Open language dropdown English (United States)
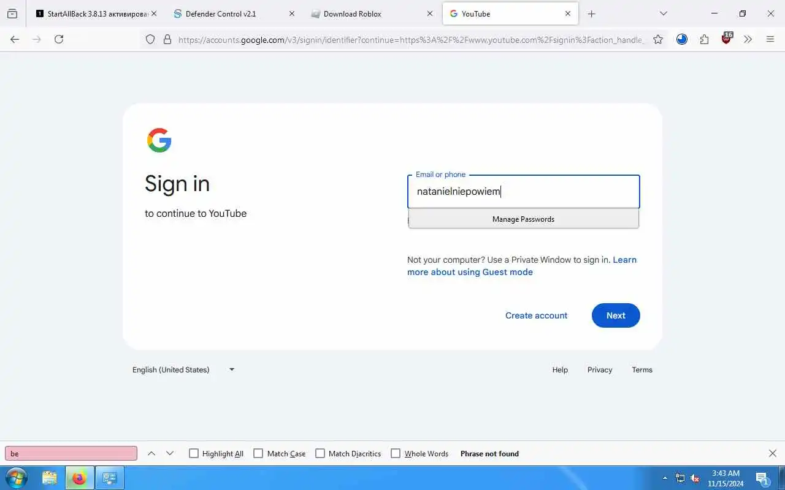 point(183,370)
